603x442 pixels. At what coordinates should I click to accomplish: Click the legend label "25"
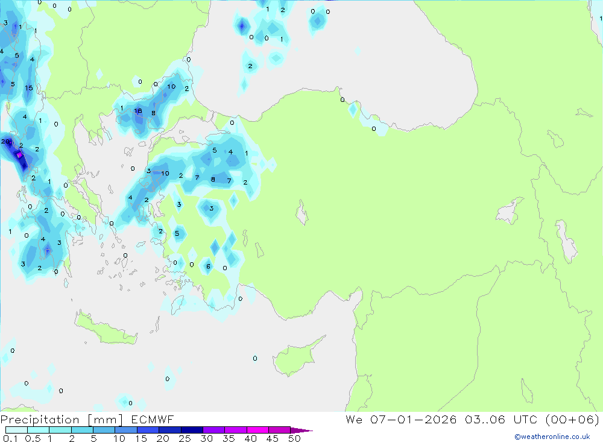point(185,438)
